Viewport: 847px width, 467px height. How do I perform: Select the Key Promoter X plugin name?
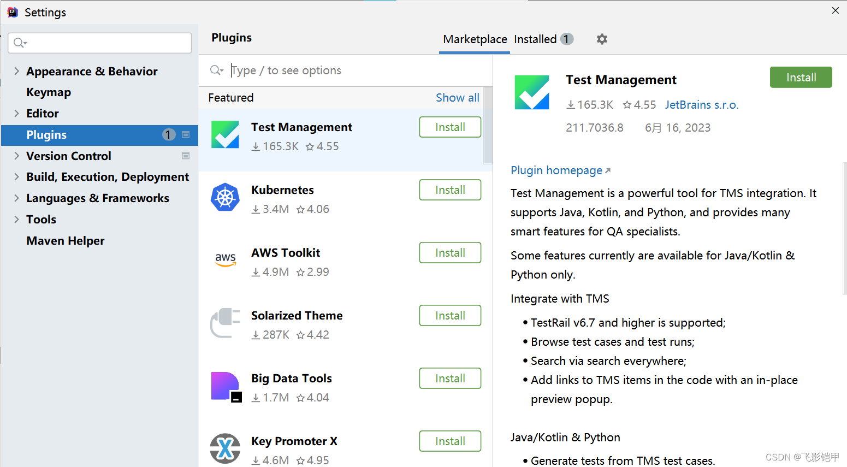pos(294,441)
